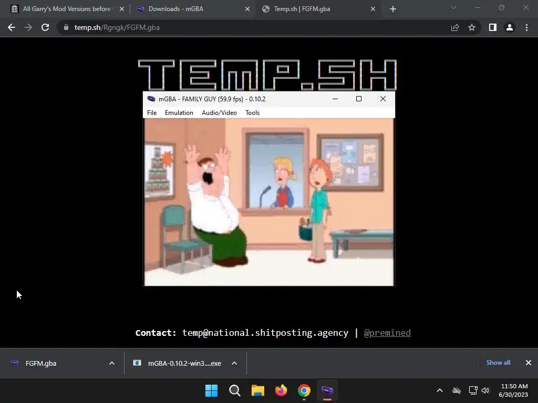The width and height of the screenshot is (538, 403).
Task: Open the @premined contact link
Action: (x=387, y=333)
